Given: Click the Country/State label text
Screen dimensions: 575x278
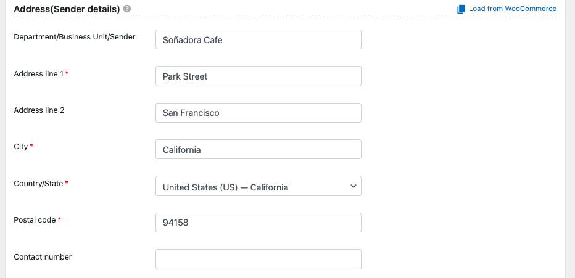Looking at the screenshot, I should click(38, 184).
